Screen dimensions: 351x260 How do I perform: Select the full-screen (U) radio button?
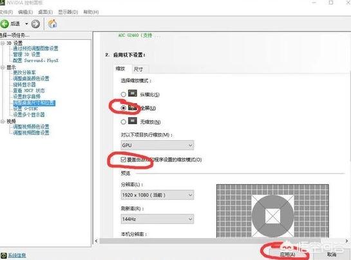tap(124, 108)
